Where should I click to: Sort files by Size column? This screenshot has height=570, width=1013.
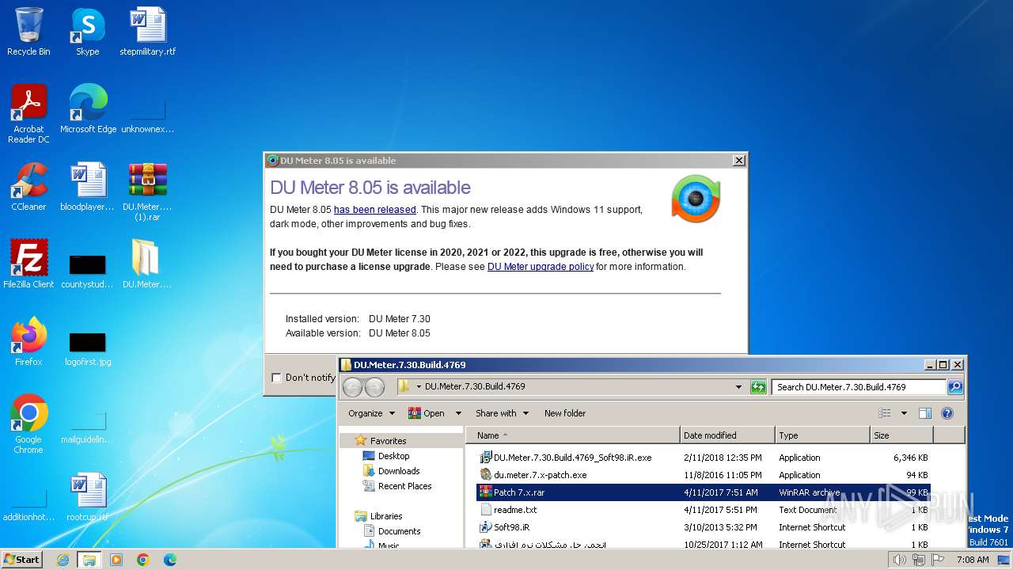(x=901, y=435)
